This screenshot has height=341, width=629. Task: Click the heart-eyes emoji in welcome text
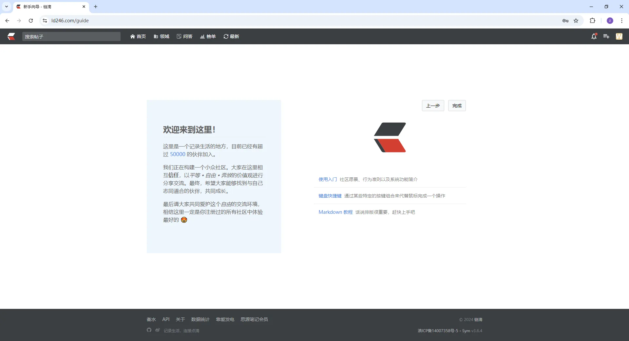[x=184, y=220]
